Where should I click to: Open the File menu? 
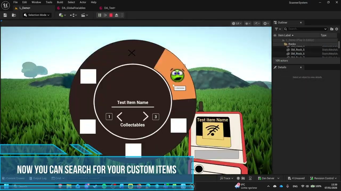15,2
